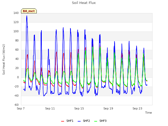
Task: Click the 40 y-axis tick label
Action: click(17, 59)
